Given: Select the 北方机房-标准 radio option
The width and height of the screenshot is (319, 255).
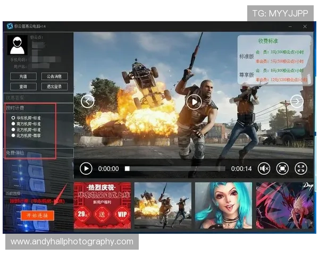Looking at the screenshot, I should tap(13, 130).
